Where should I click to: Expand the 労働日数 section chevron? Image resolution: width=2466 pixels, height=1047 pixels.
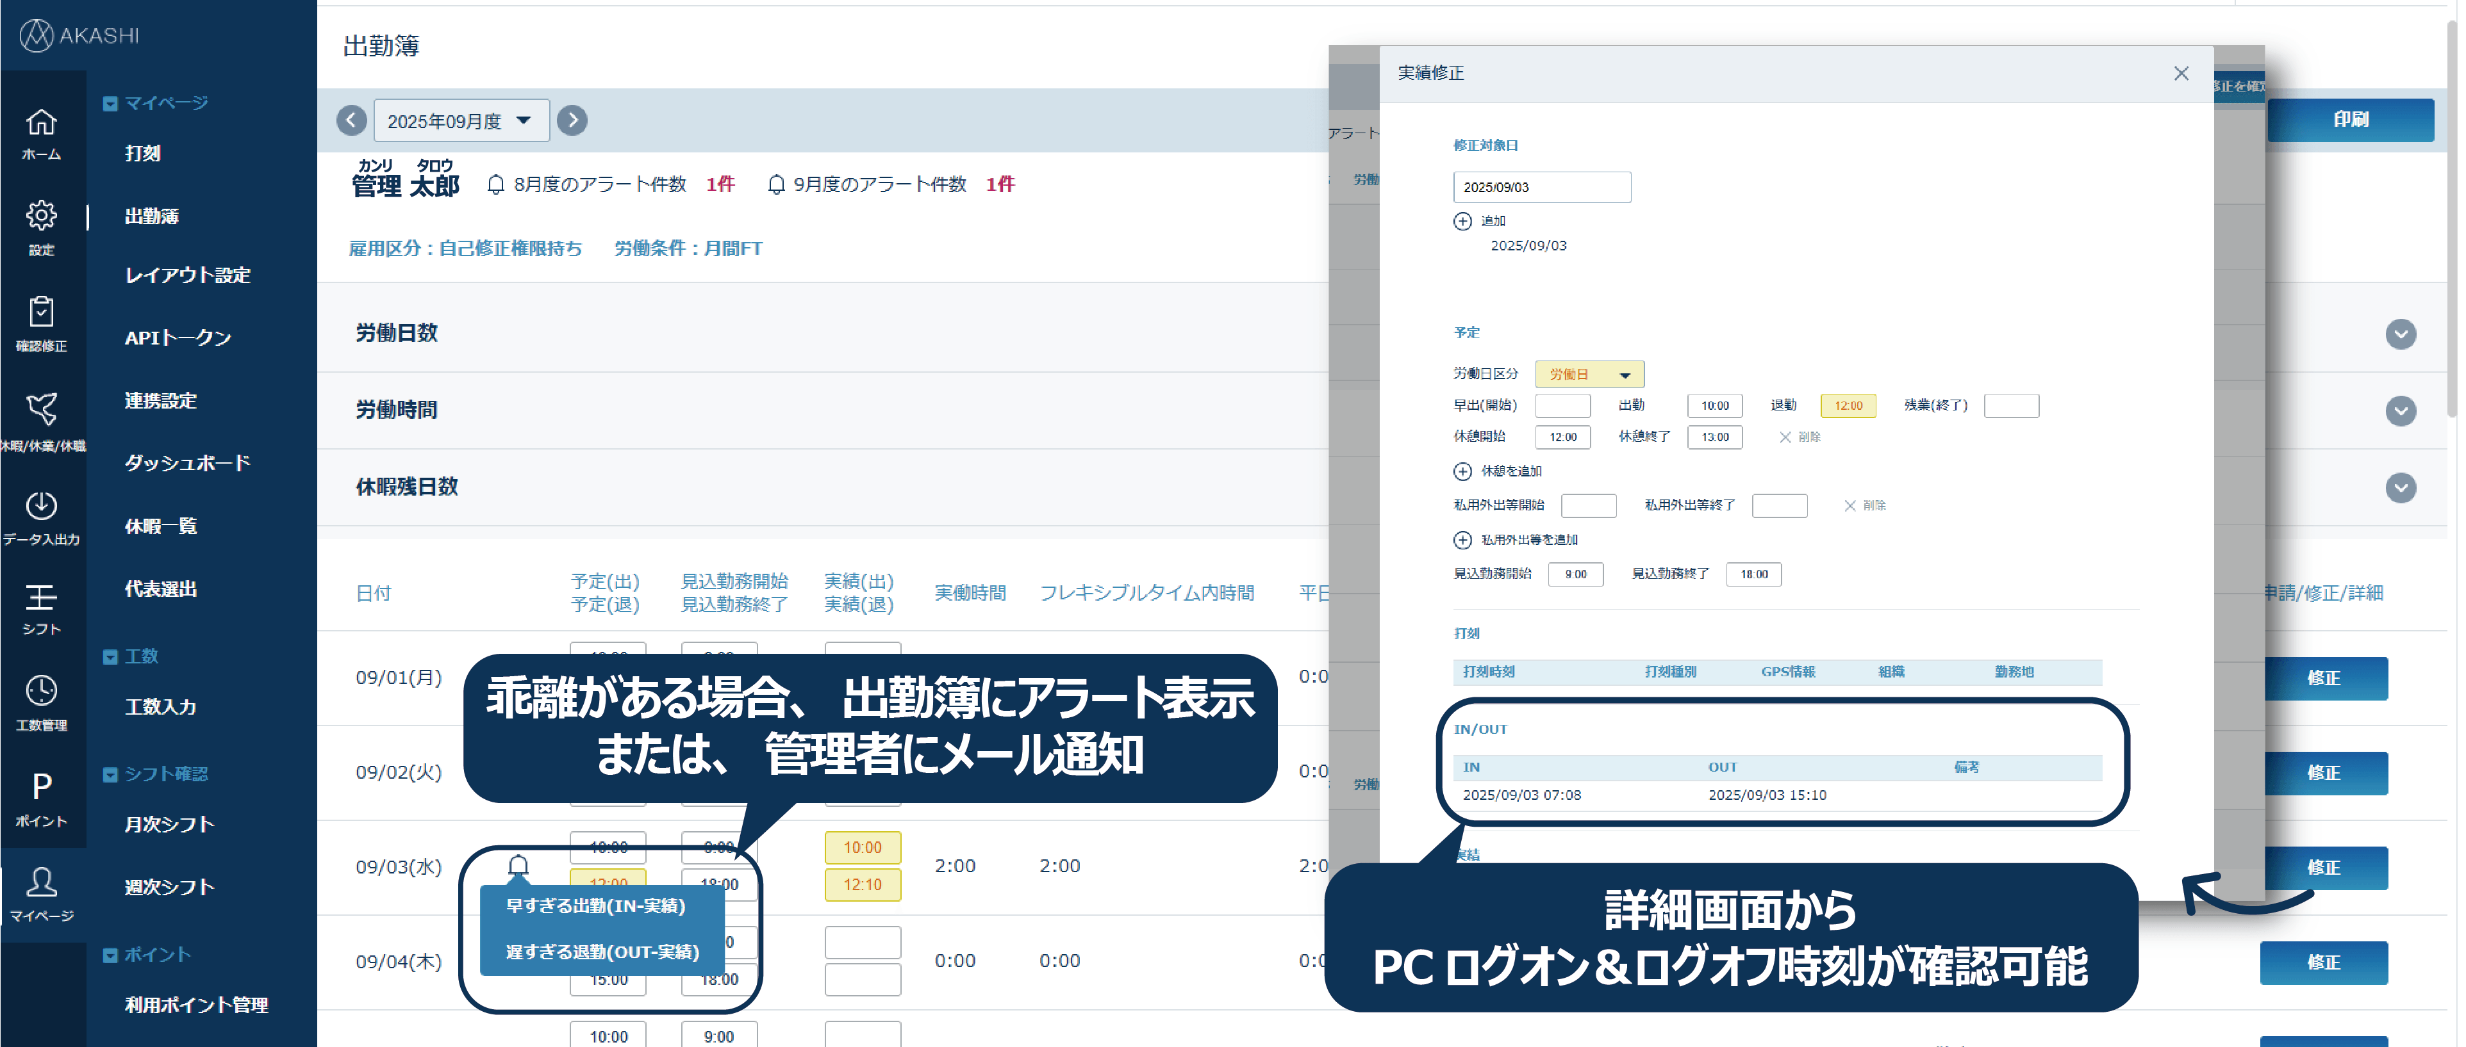click(2401, 335)
